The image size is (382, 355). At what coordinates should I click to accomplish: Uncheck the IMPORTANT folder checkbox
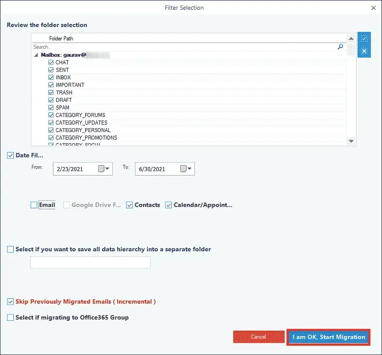50,85
